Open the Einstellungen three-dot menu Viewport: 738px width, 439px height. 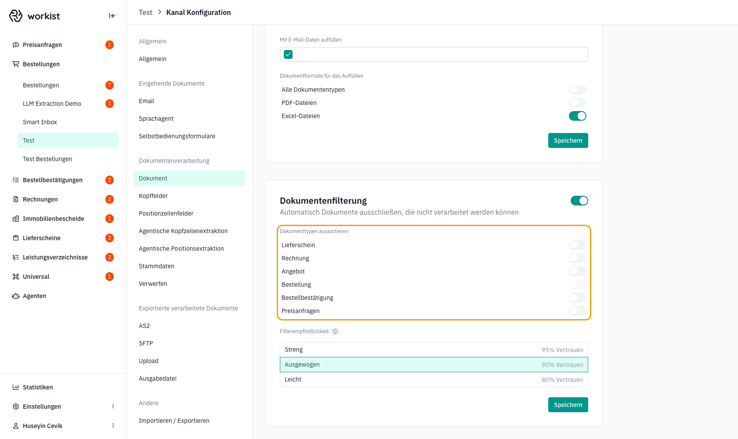tap(113, 407)
